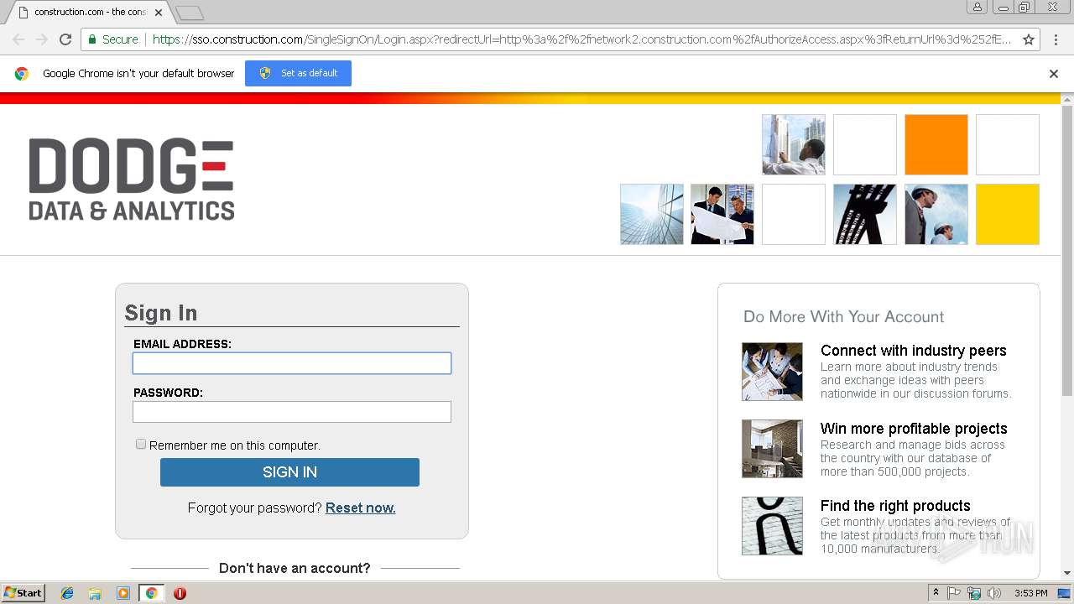Click the industry peers meeting thumbnail

click(772, 372)
